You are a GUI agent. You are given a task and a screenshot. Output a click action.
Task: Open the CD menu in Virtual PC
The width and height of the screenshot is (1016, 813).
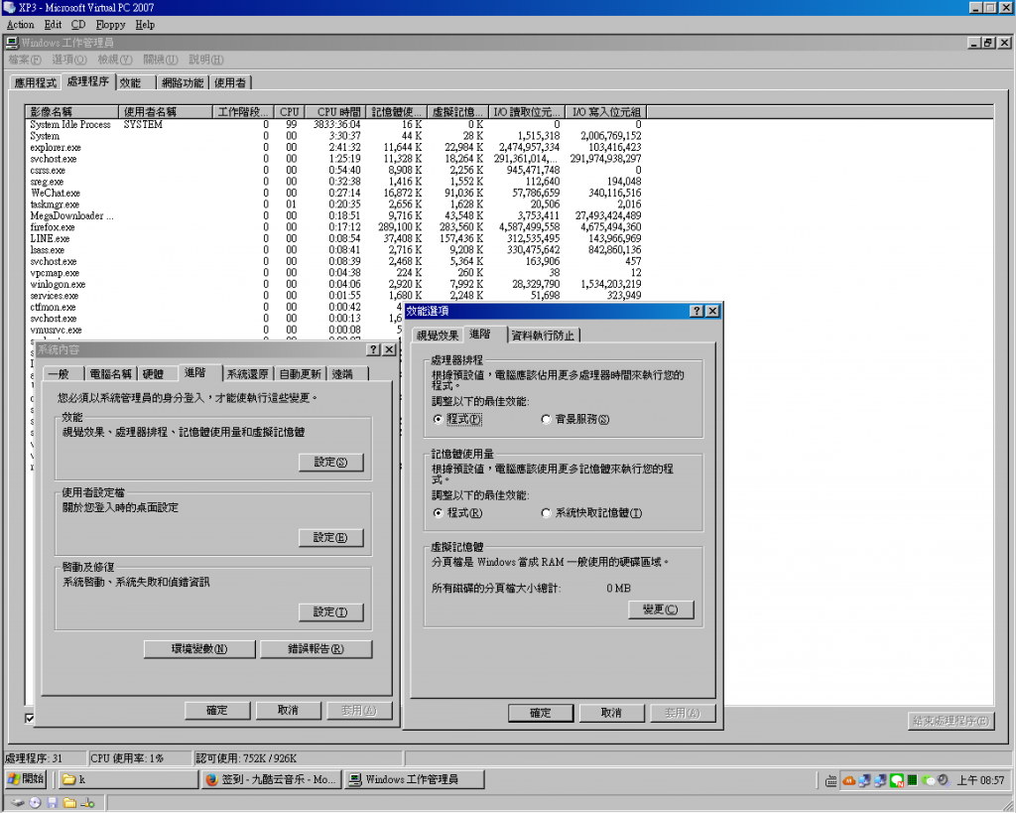77,25
